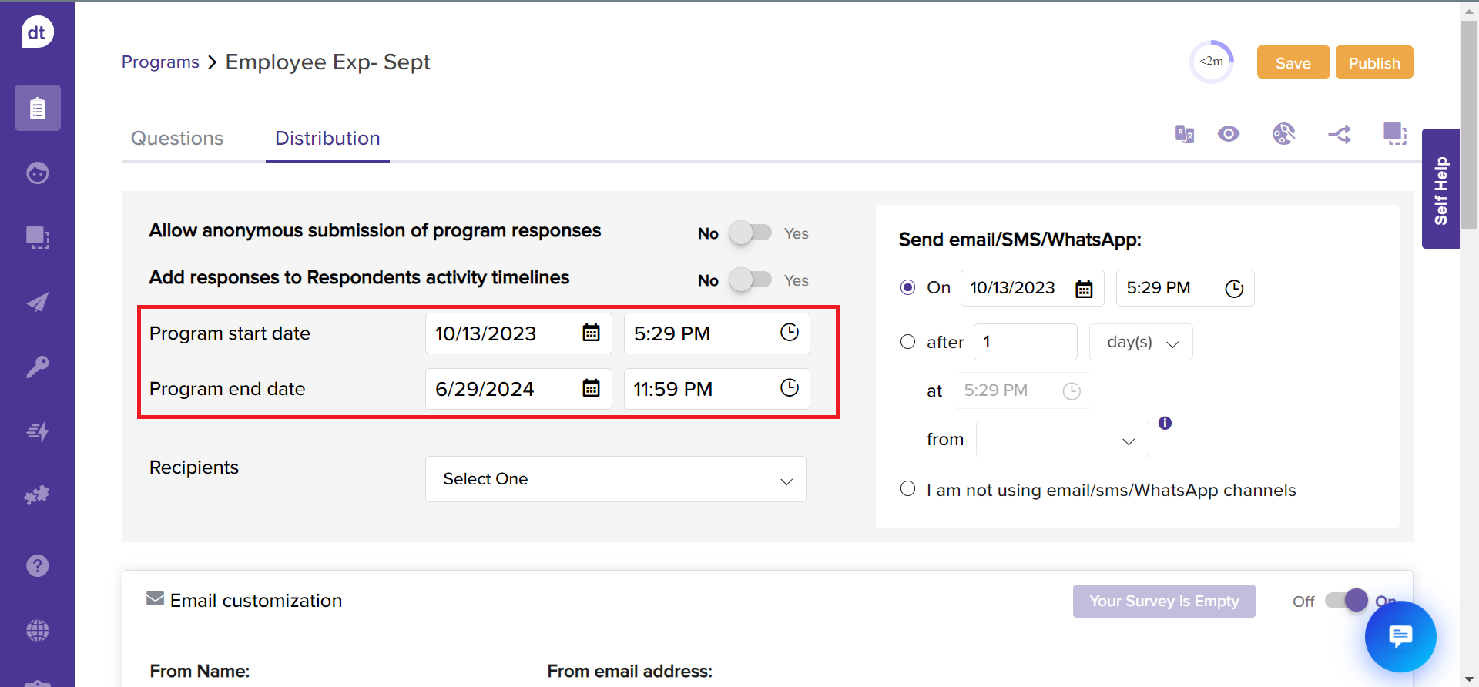The height and width of the screenshot is (687, 1479).
Task: Open the blue chat support bubble
Action: [x=1400, y=637]
